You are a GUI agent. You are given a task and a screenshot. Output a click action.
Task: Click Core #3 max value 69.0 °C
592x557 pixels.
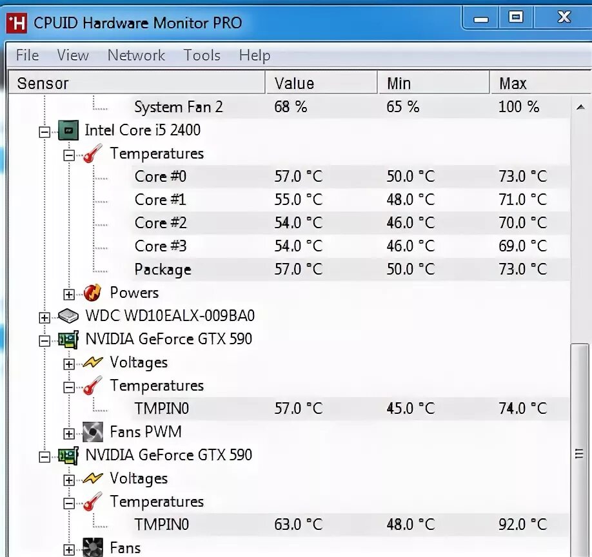(x=523, y=246)
